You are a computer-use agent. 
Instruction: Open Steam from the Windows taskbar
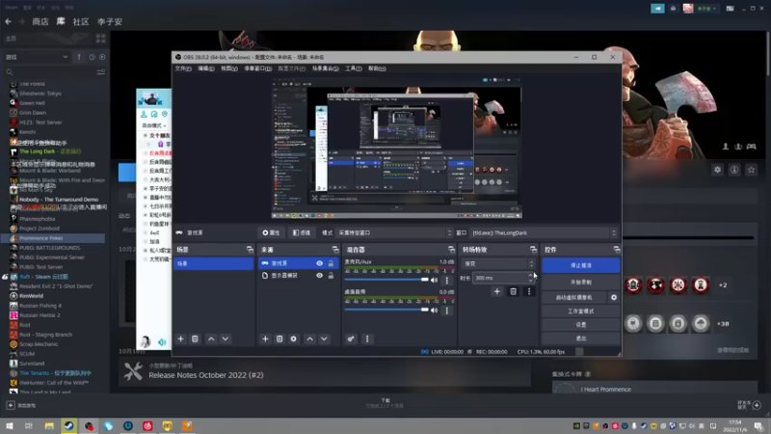tap(68, 425)
